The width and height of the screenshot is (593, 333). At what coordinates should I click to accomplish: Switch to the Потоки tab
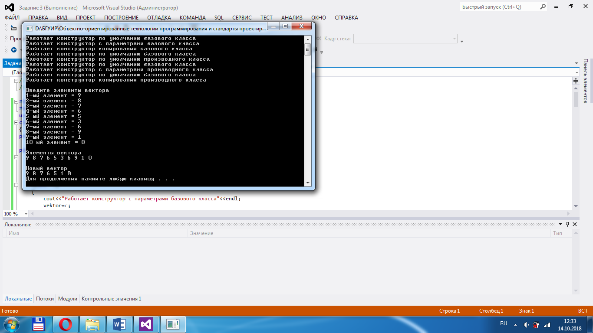pos(45,299)
